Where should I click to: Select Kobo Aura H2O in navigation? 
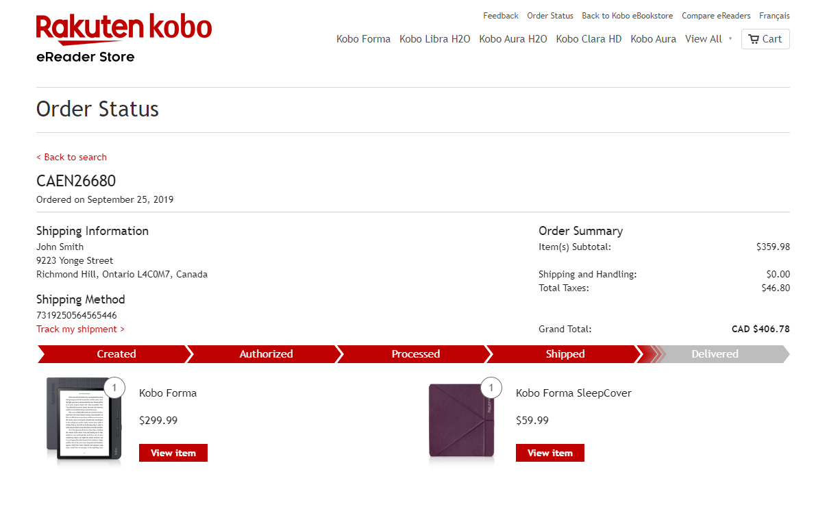(x=512, y=39)
